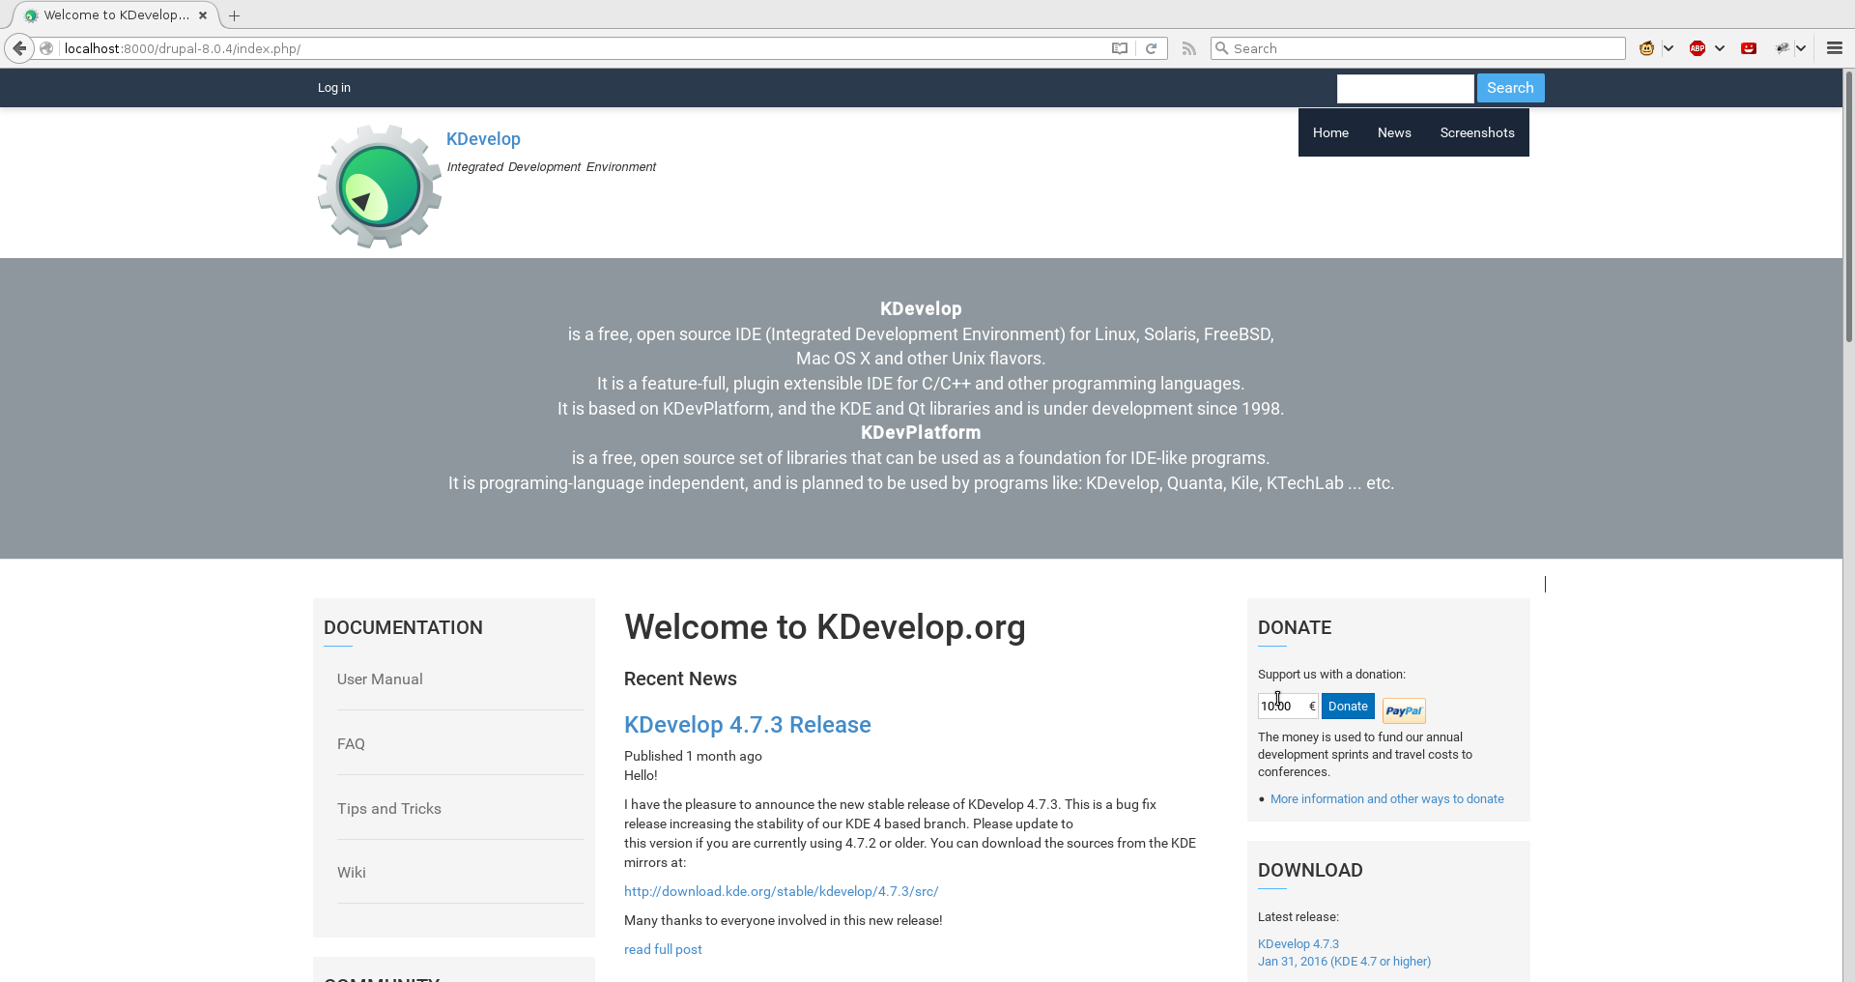Screen dimensions: 1855x982
Task: Open More information and other ways to donate
Action: click(x=1386, y=799)
